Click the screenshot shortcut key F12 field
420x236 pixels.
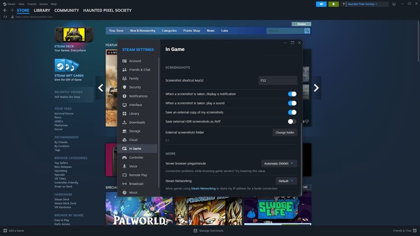click(277, 80)
